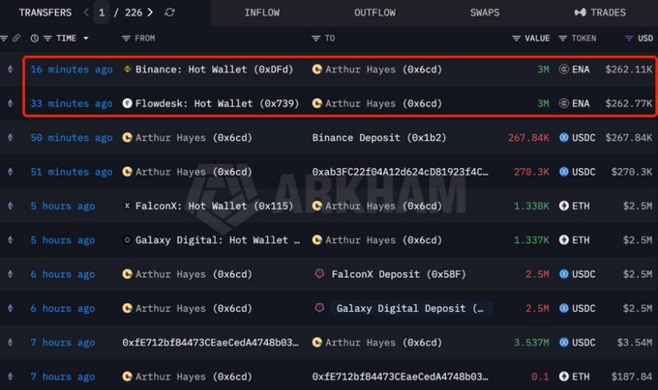The width and height of the screenshot is (658, 390).
Task: Click Arthur Hayes avatar in the 50 minutes row
Action: point(127,137)
